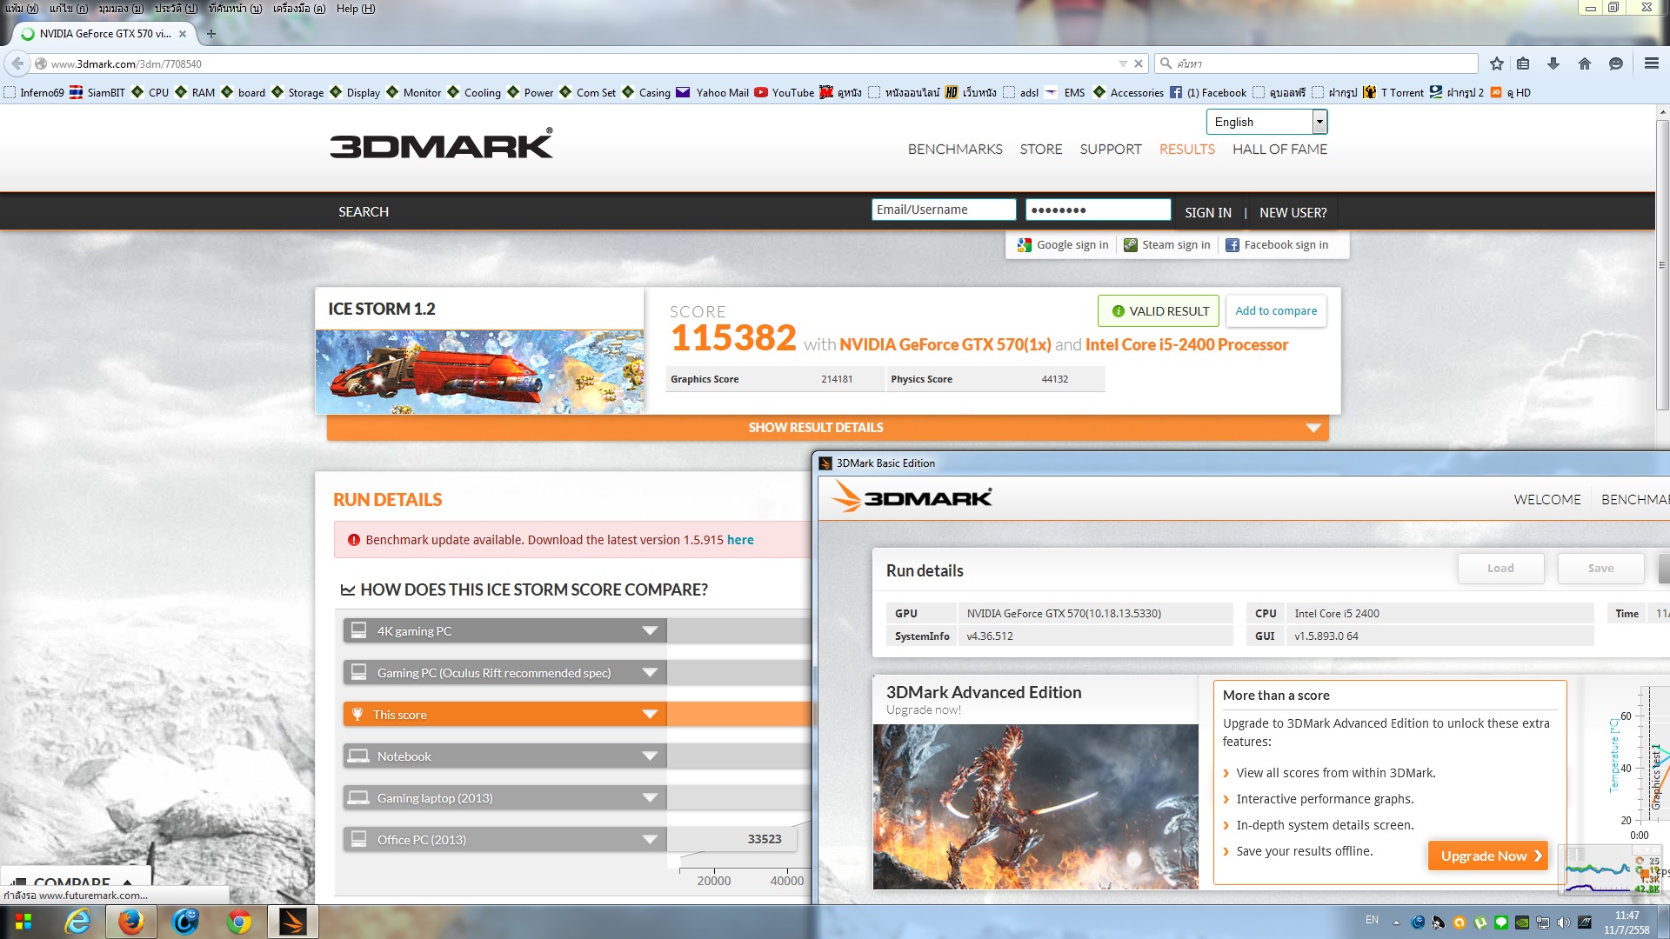Click the 3DMark taskbar icon
This screenshot has height=939, width=1670.
[x=292, y=922]
